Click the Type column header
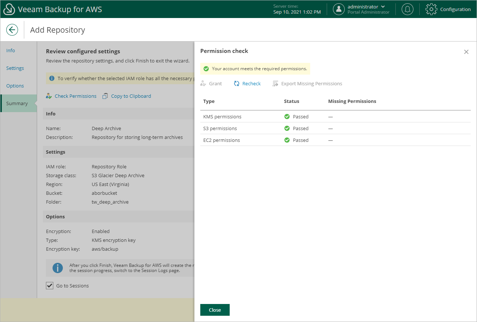 point(209,101)
